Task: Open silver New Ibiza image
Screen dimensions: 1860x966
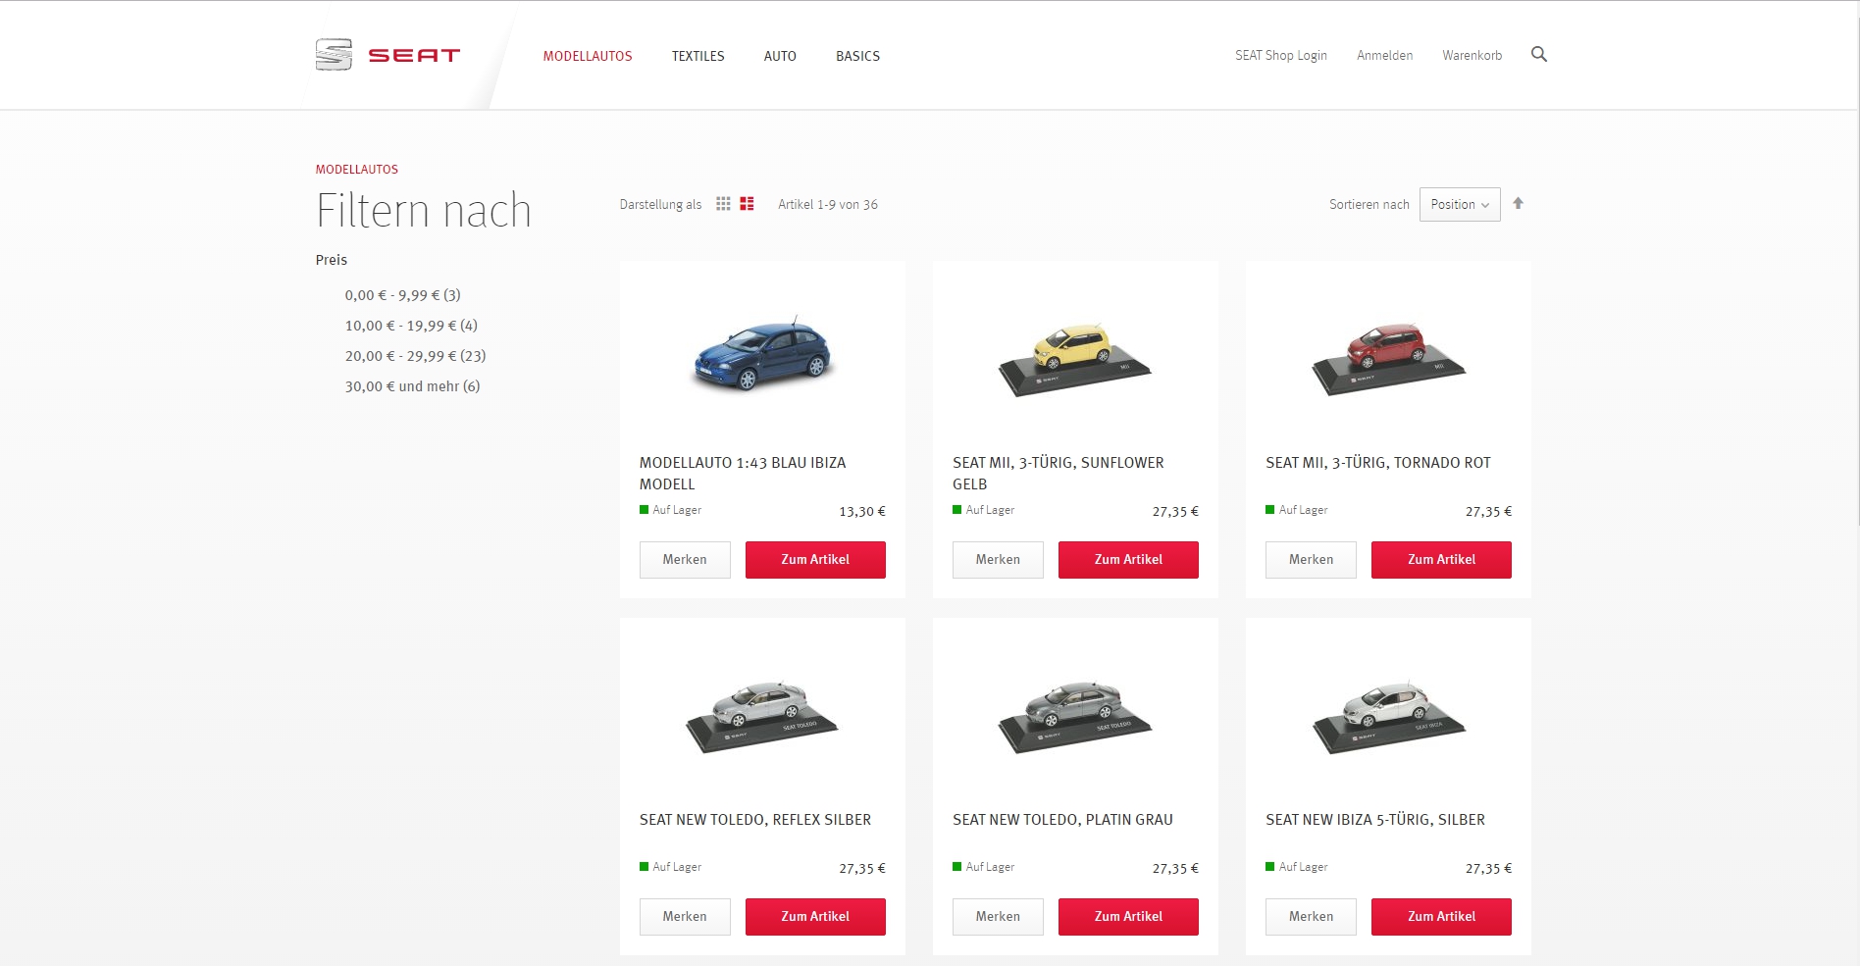Action: tap(1388, 716)
